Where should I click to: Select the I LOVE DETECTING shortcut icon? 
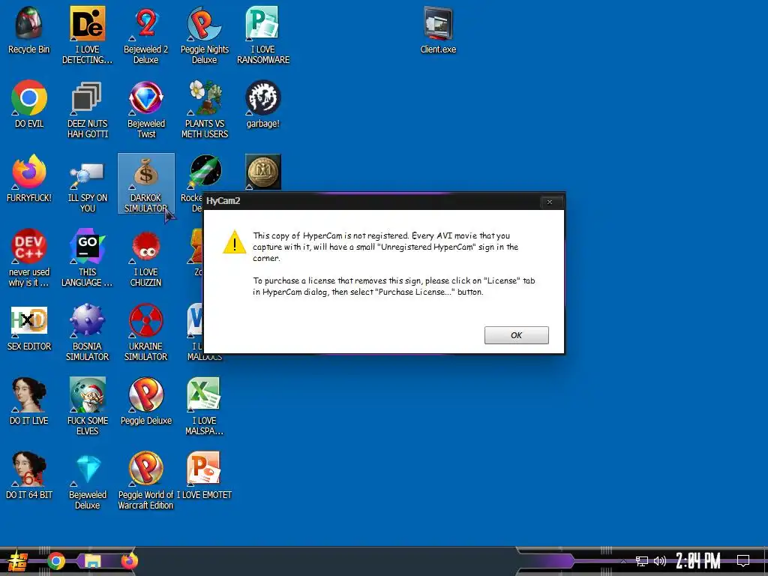coord(87,34)
